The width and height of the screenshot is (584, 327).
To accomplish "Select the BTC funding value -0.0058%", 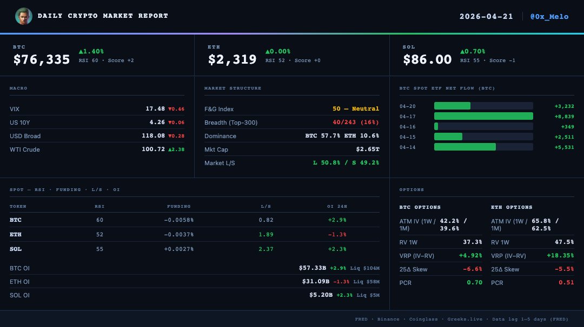I will (179, 220).
